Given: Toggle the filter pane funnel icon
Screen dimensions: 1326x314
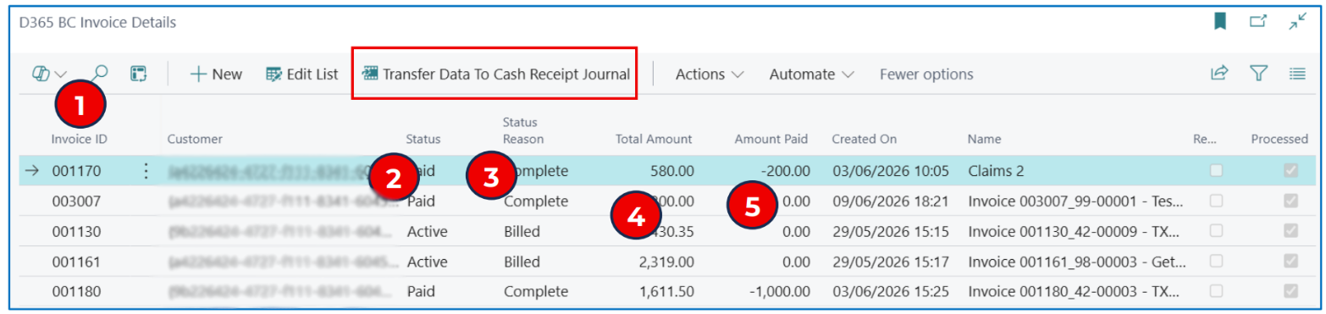Looking at the screenshot, I should click(1259, 74).
